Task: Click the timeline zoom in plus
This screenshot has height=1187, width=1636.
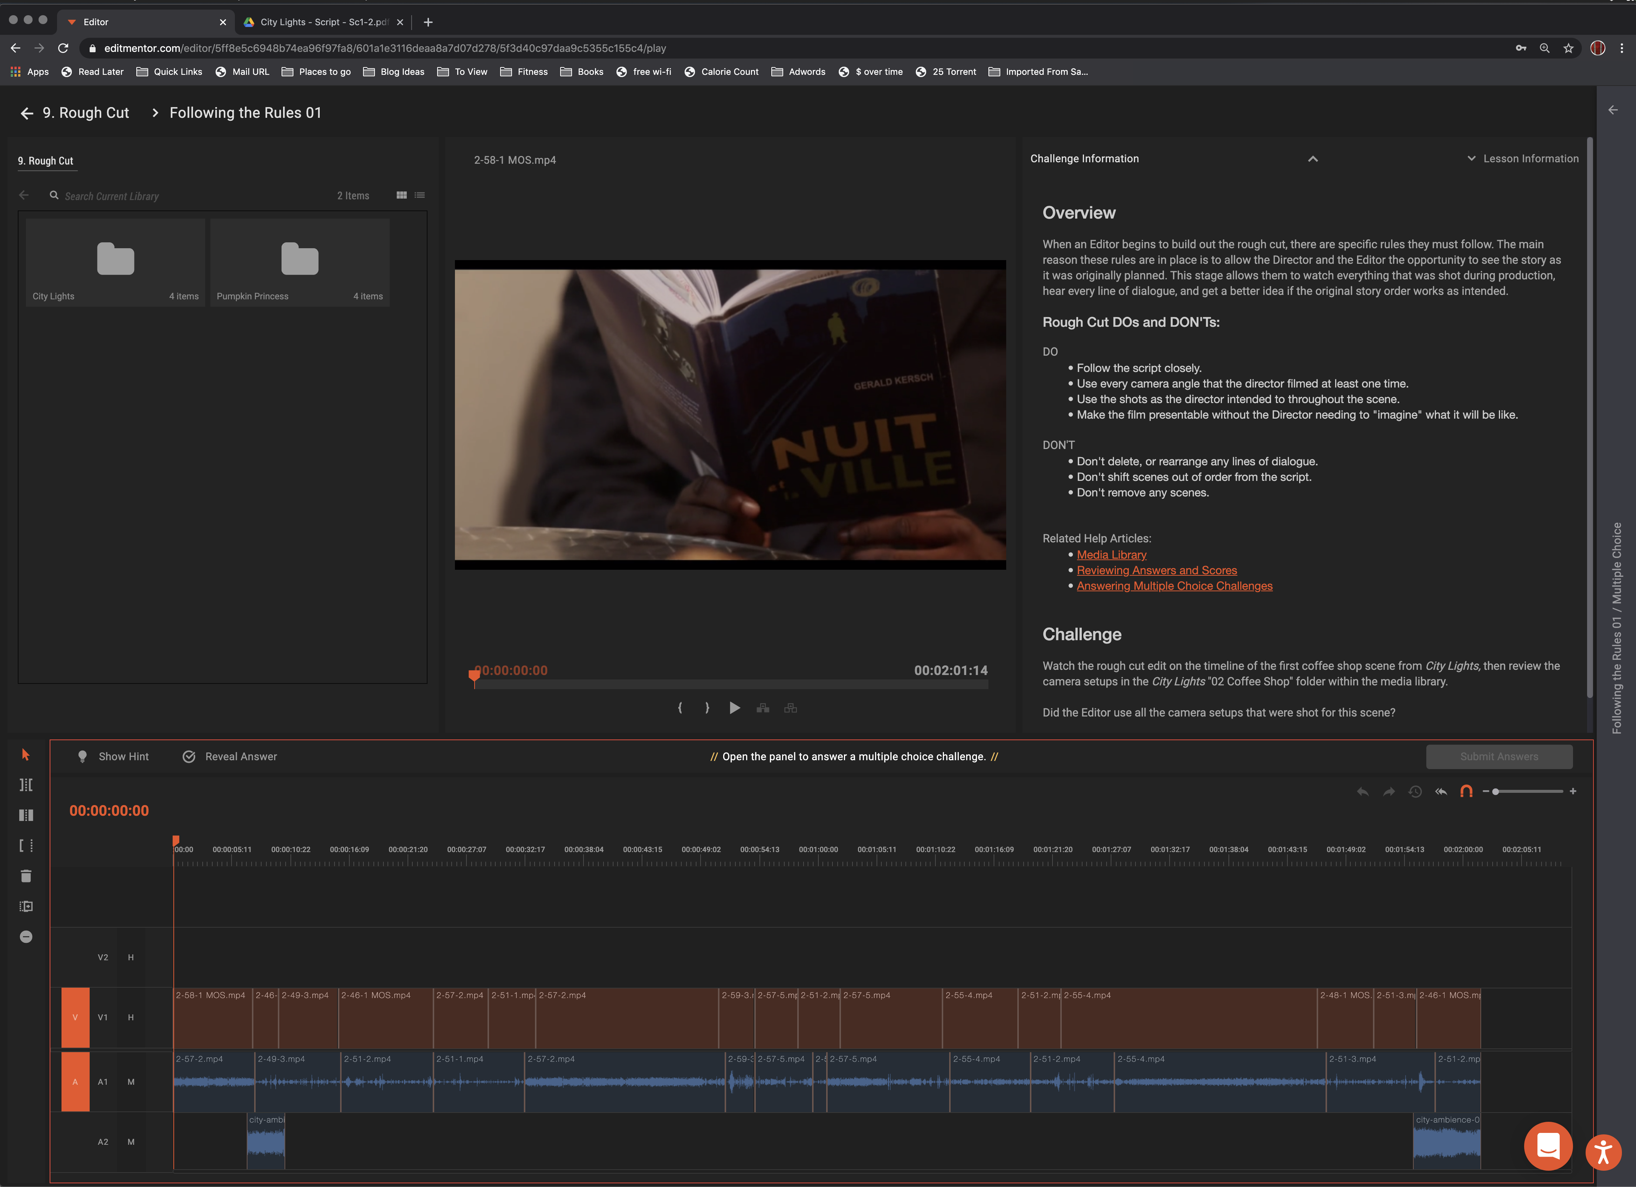Action: click(1573, 792)
